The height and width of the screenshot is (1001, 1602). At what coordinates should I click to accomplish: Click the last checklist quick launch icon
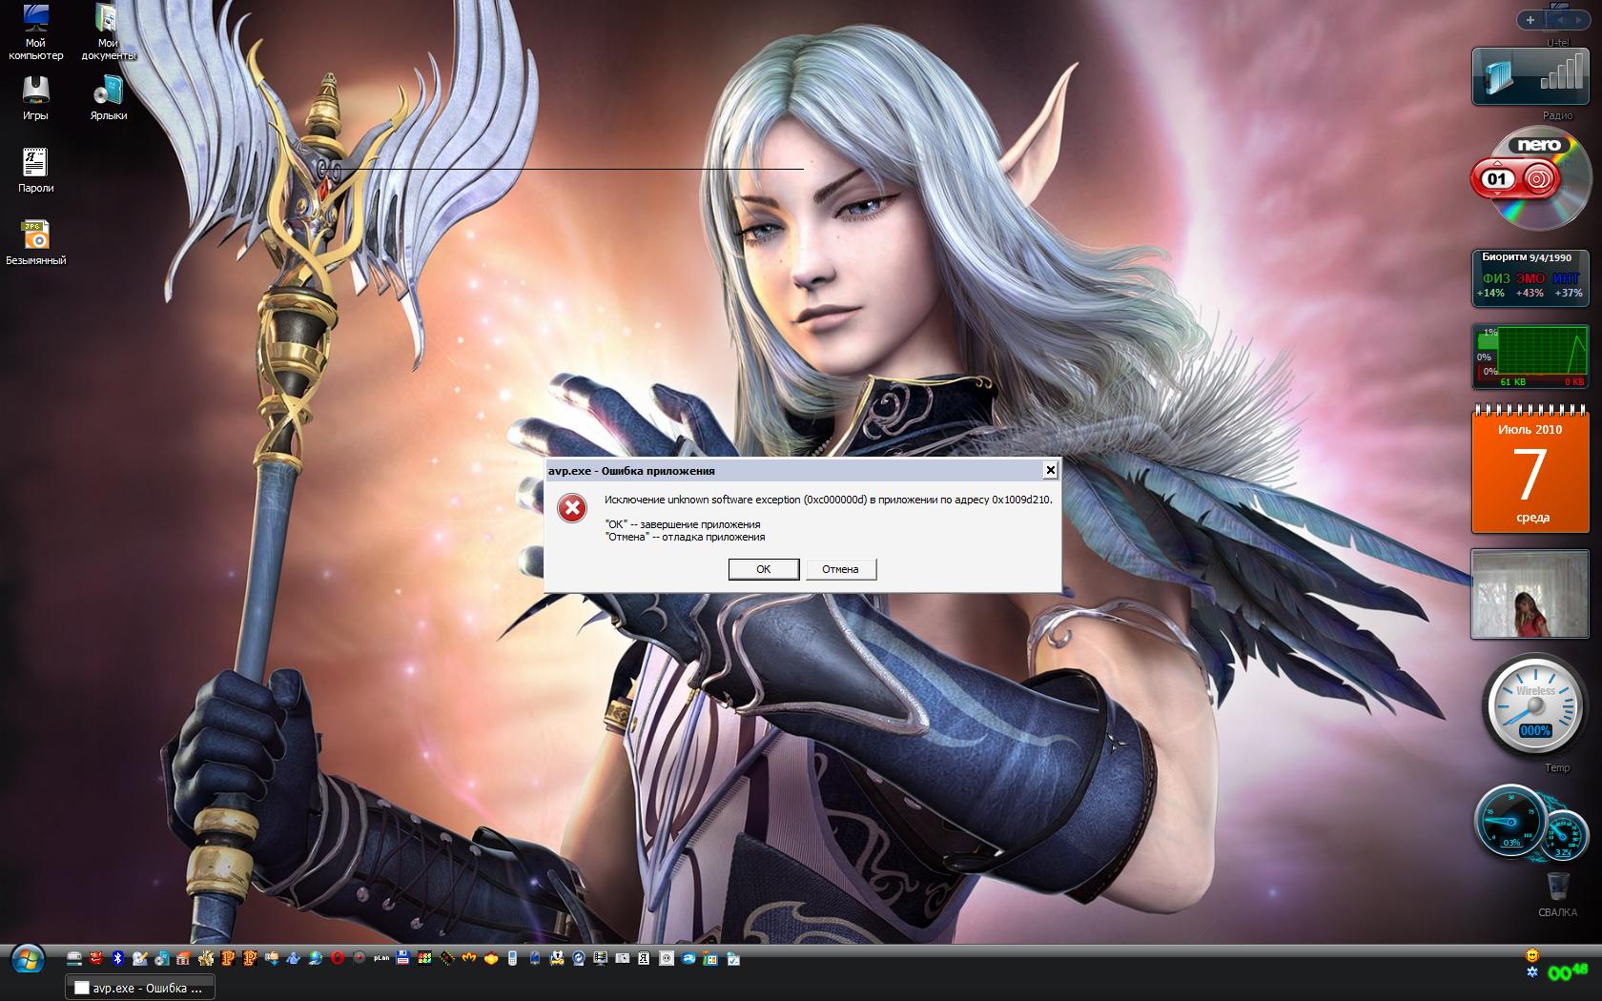(732, 958)
